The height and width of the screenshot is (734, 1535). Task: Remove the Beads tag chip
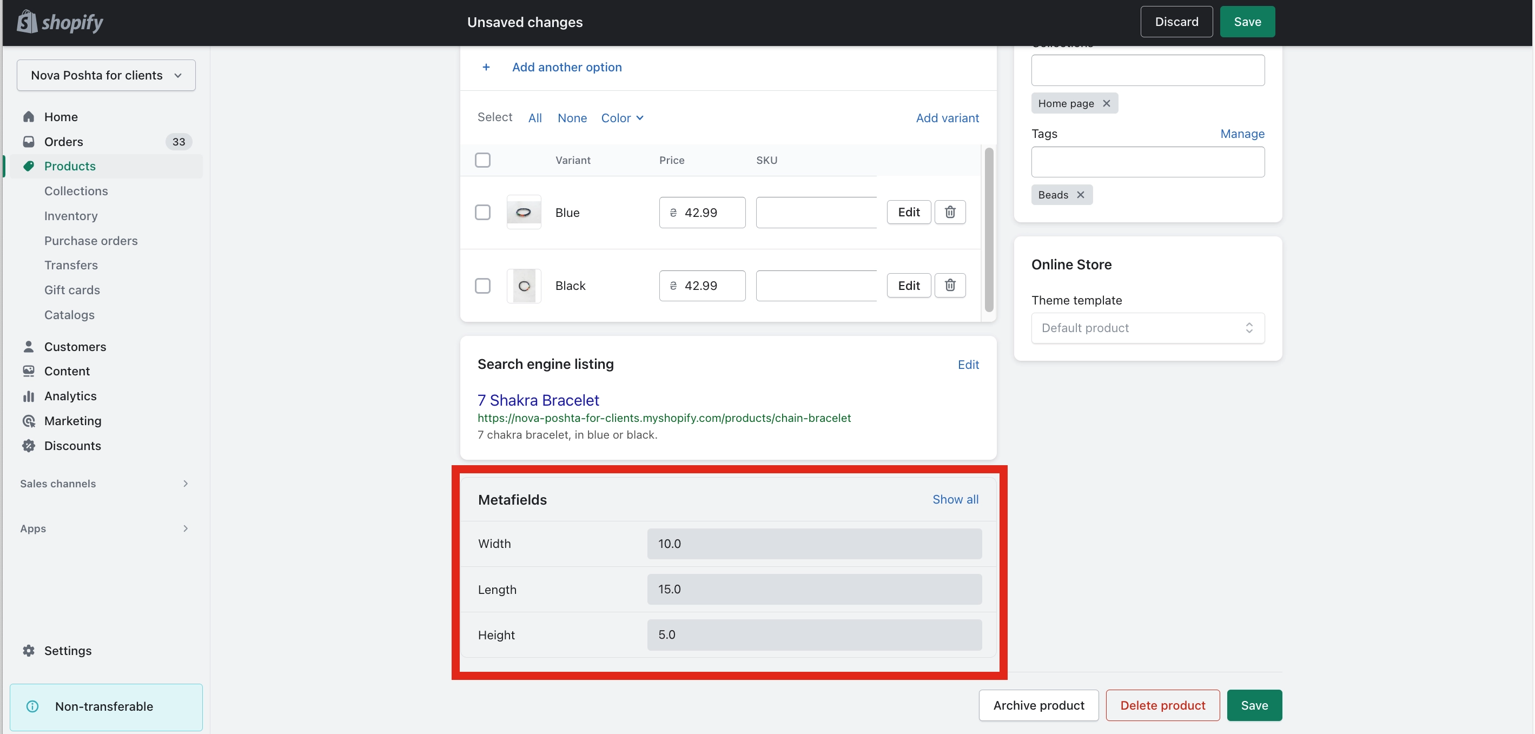coord(1080,195)
